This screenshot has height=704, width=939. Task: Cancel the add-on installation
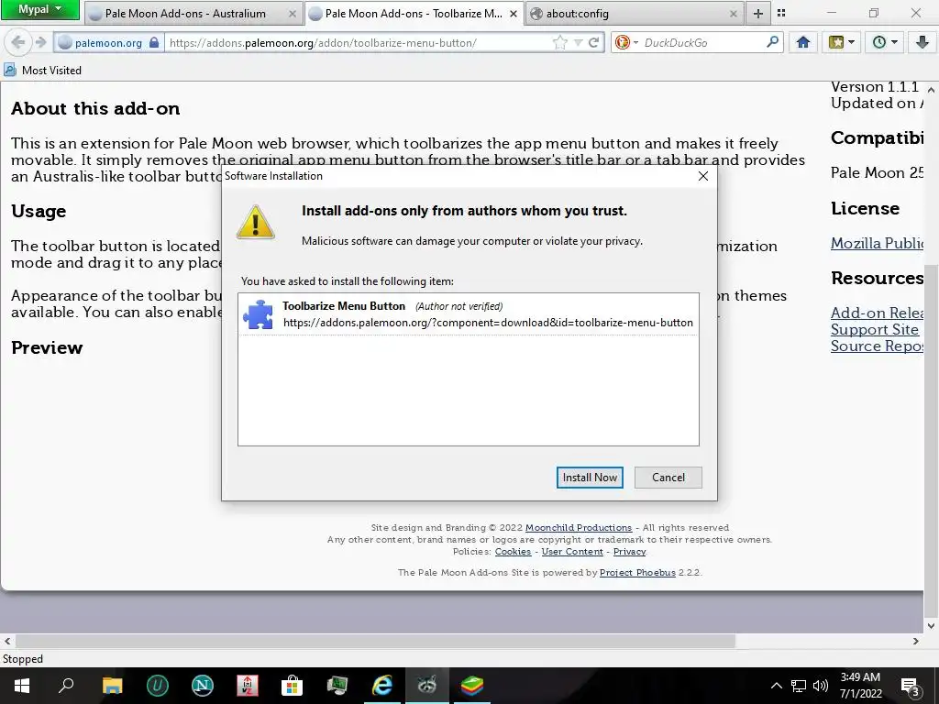(668, 477)
